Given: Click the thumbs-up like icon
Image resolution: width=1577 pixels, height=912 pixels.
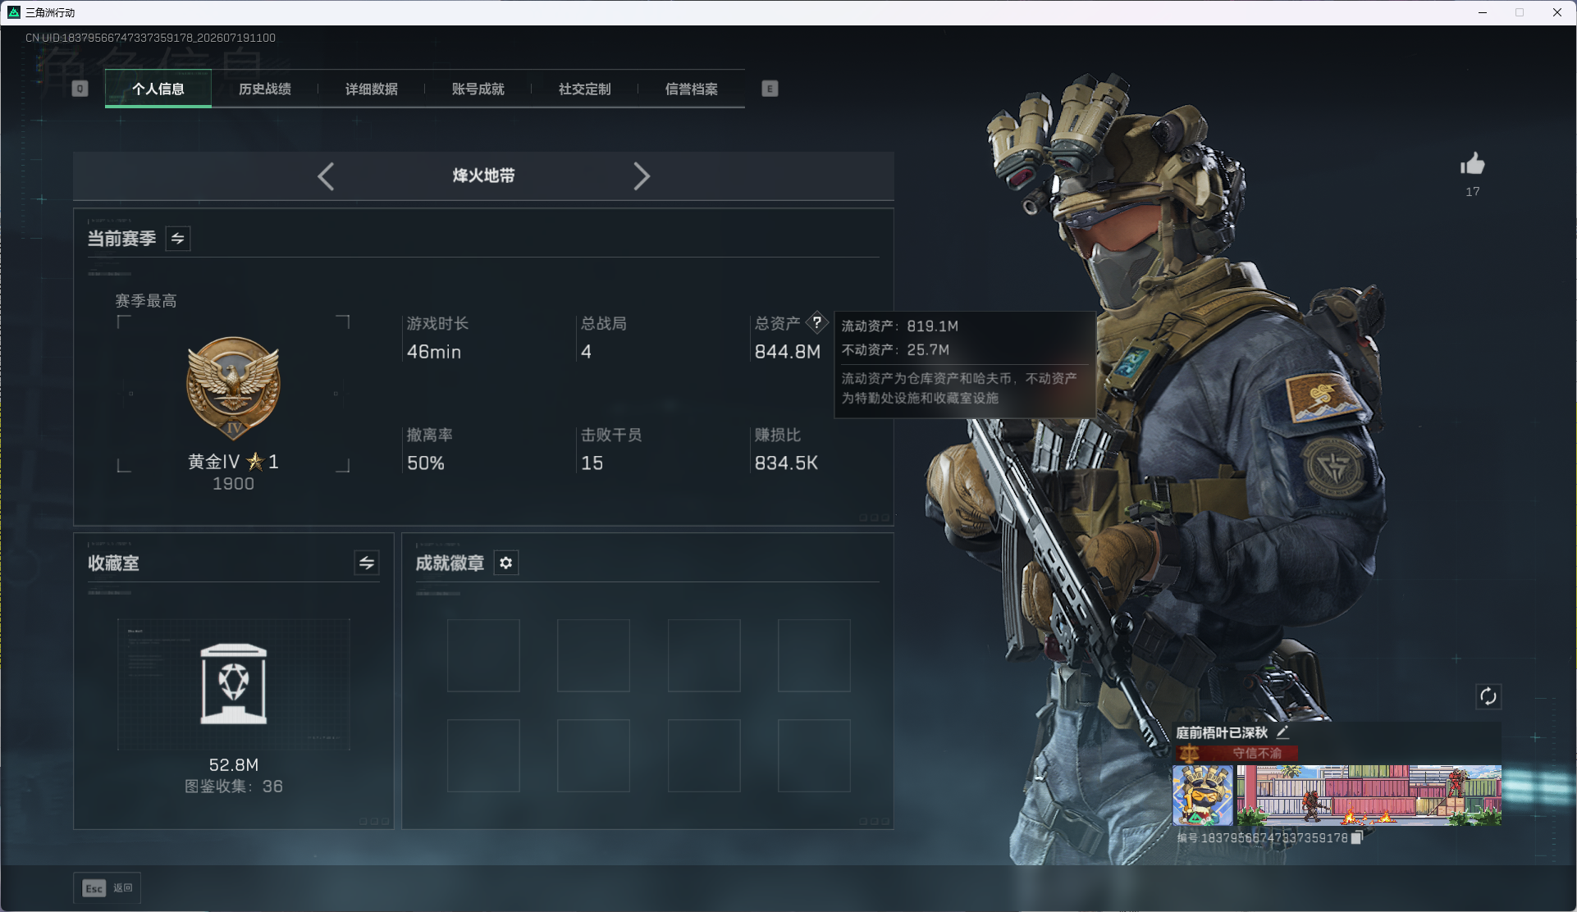Looking at the screenshot, I should tap(1472, 164).
